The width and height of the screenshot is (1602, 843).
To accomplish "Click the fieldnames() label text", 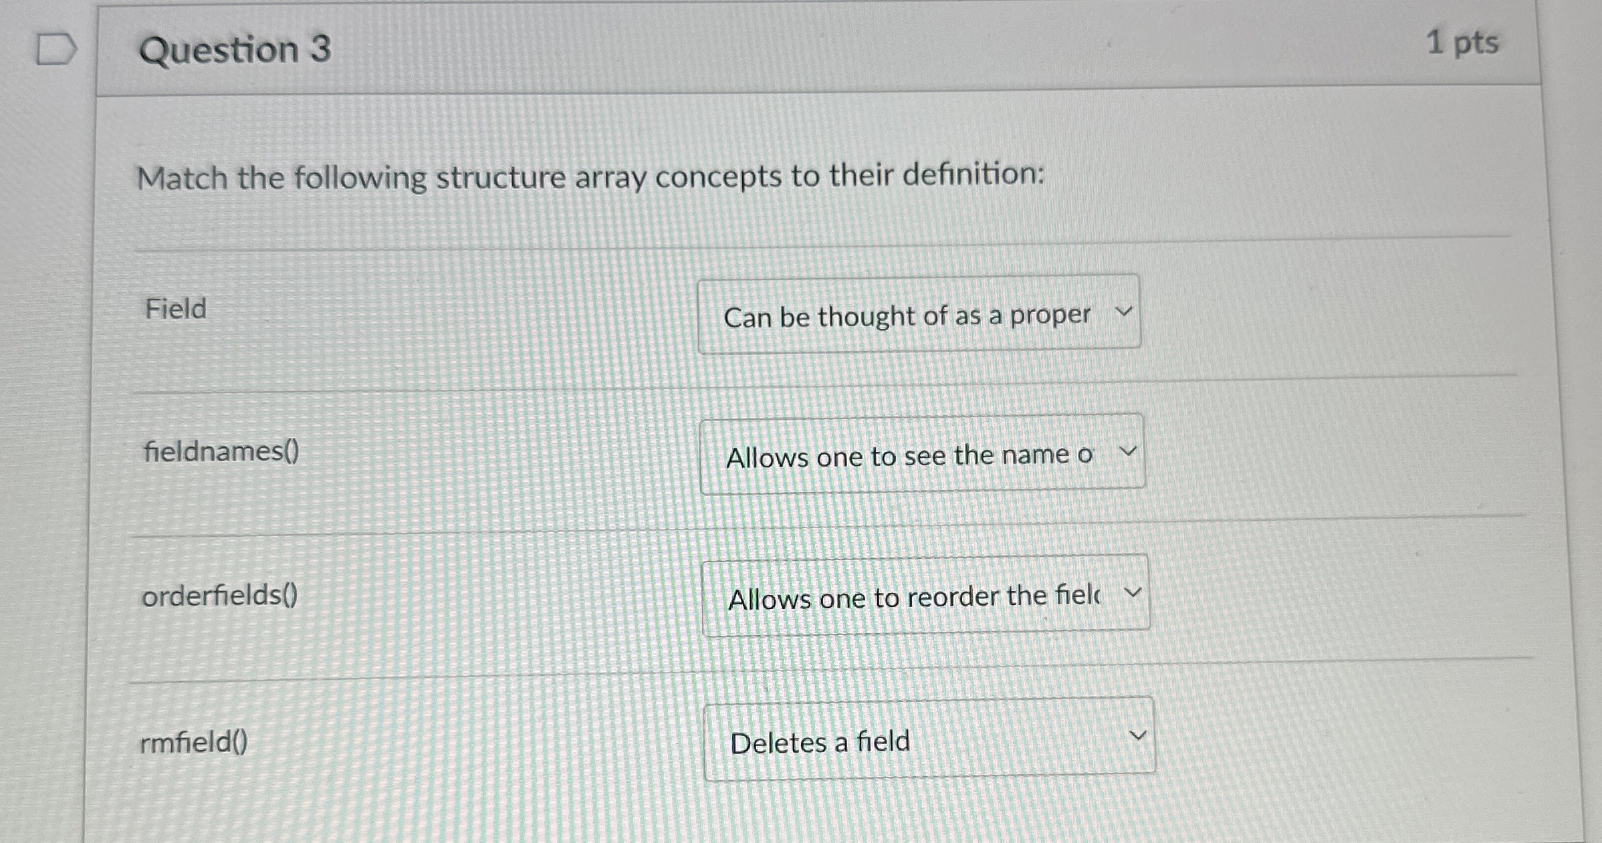I will point(221,452).
